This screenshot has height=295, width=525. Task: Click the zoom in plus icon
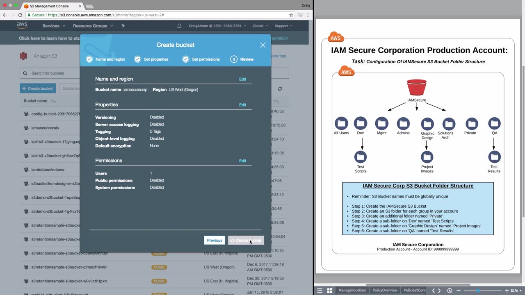pyautogui.click(x=507, y=290)
